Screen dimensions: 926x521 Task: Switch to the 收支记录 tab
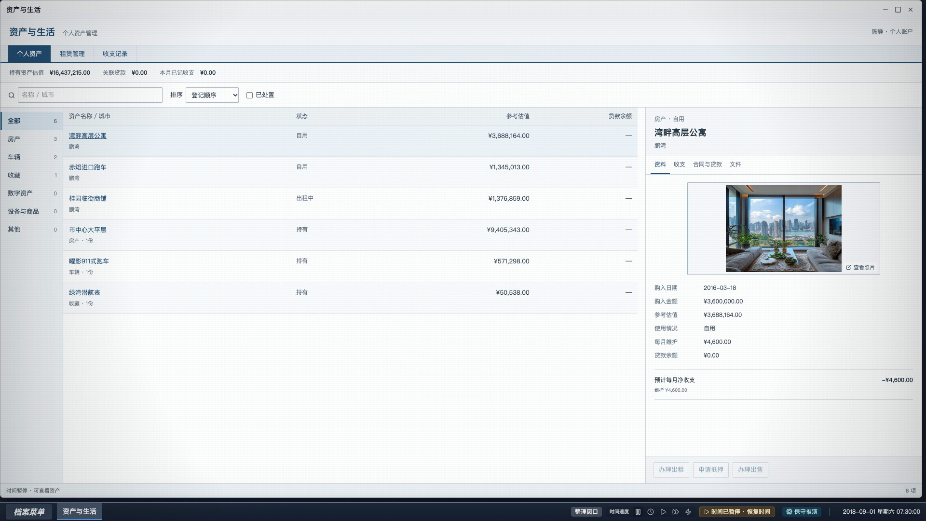click(x=115, y=54)
